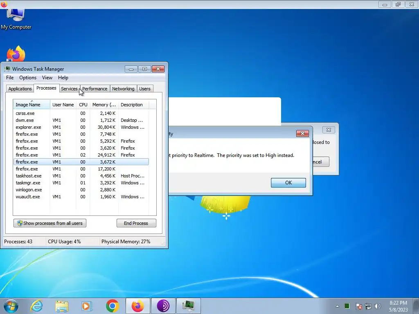Image resolution: width=419 pixels, height=314 pixels.
Task: Select the Processes tab
Action: point(46,88)
